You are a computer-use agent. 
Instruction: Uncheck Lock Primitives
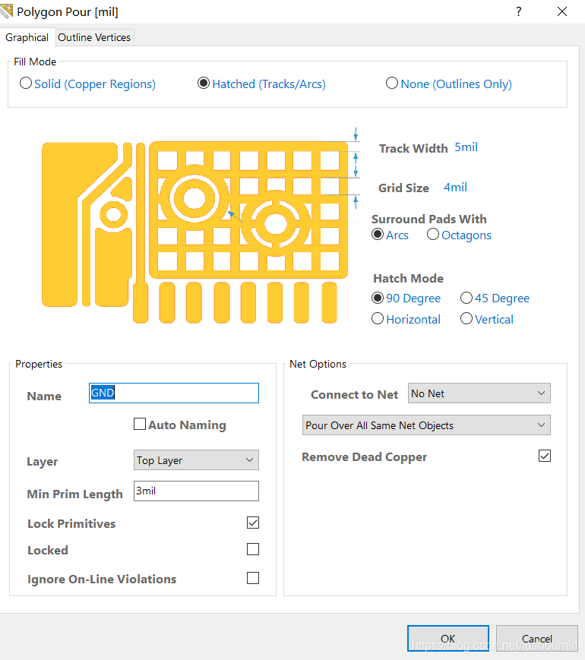(x=253, y=523)
